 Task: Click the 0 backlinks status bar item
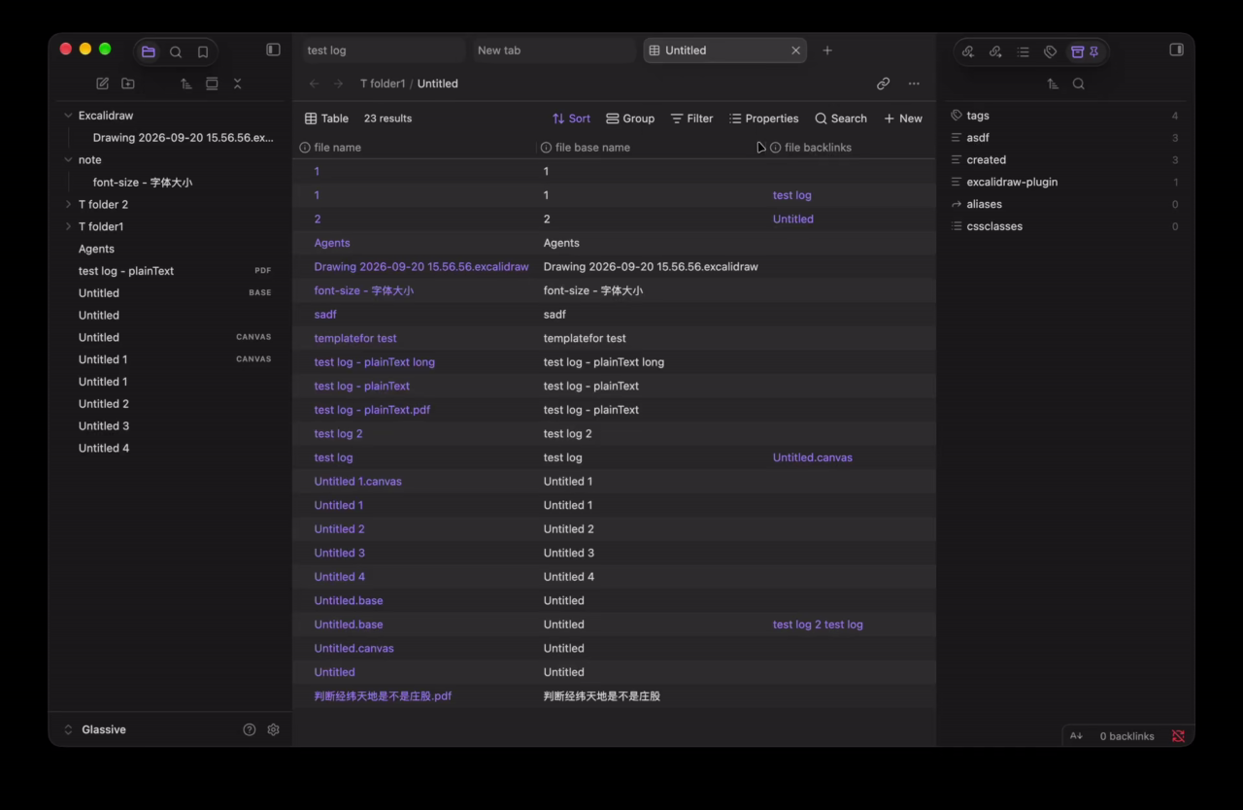click(1126, 736)
